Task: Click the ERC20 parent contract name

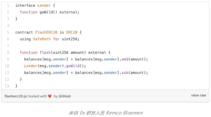Action: tap(71, 32)
